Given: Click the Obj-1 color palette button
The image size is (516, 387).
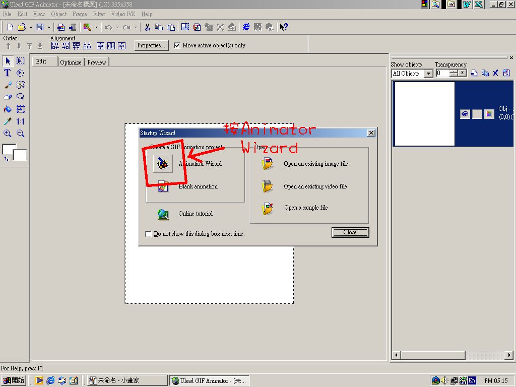Looking at the screenshot, I should tap(489, 114).
